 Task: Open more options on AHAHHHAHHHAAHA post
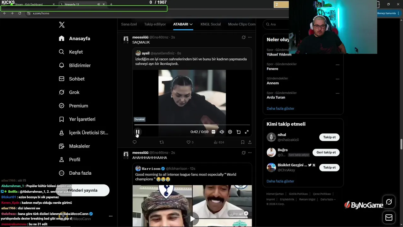pos(250,153)
